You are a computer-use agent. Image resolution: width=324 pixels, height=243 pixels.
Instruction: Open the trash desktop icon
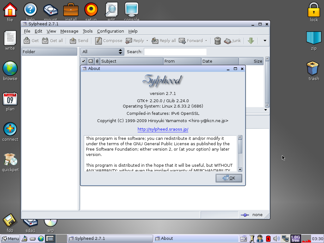click(314, 71)
